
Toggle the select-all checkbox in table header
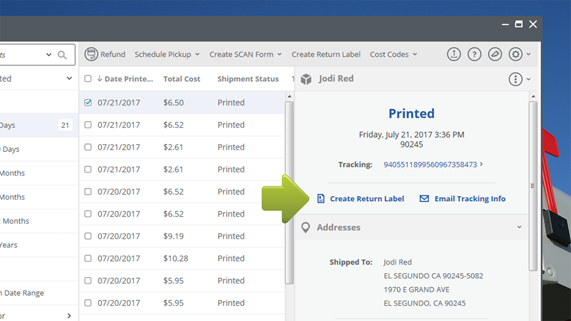[x=88, y=79]
